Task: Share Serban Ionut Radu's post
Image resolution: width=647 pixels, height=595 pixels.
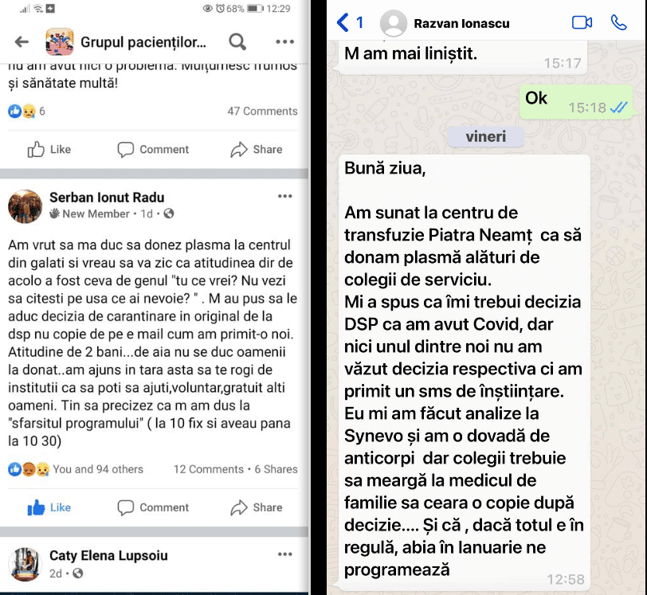Action: (x=257, y=507)
